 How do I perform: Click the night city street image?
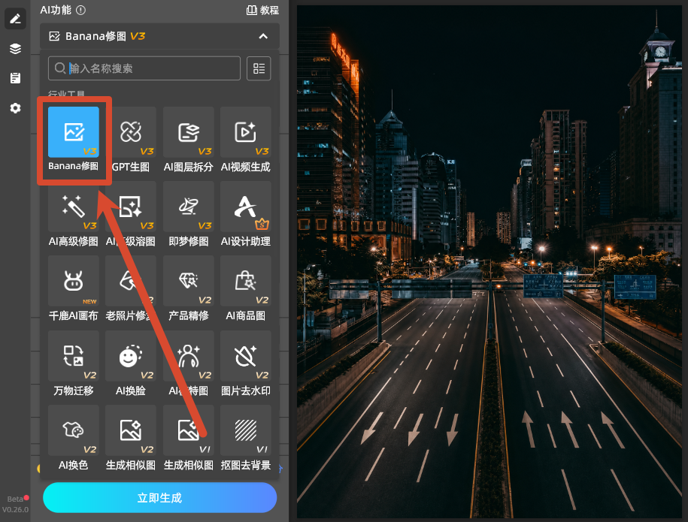[489, 261]
